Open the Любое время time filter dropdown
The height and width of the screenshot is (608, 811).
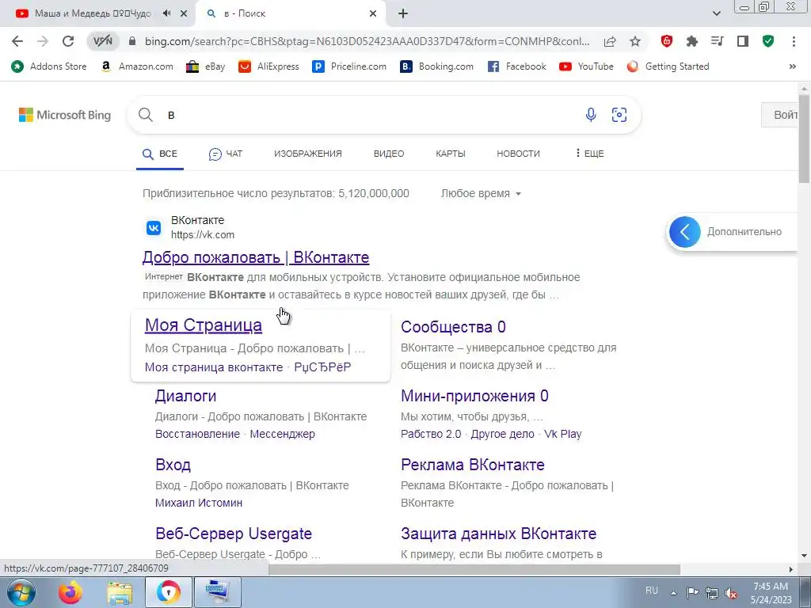(x=481, y=193)
